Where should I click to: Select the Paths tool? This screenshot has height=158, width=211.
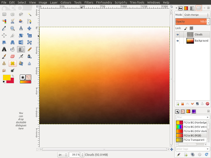point(29,21)
